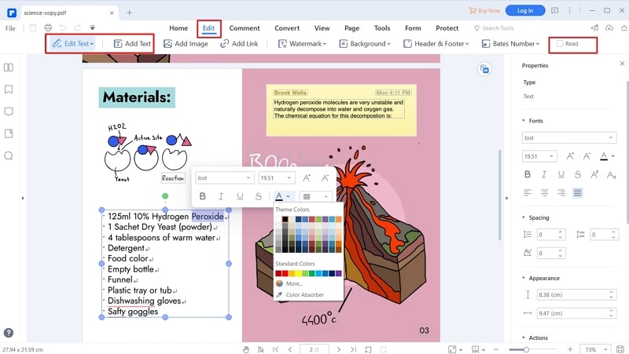Open the comments panel icon in sidebar
The width and height of the screenshot is (629, 354).
[x=9, y=111]
